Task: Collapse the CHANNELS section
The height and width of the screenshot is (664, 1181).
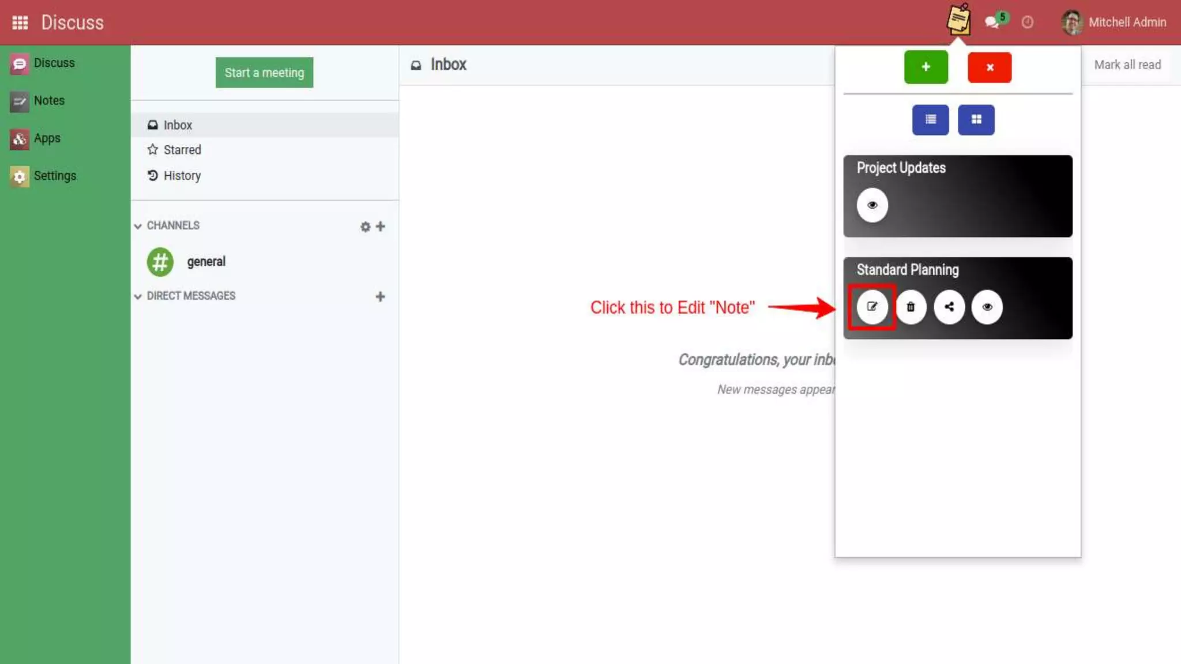Action: click(x=138, y=226)
